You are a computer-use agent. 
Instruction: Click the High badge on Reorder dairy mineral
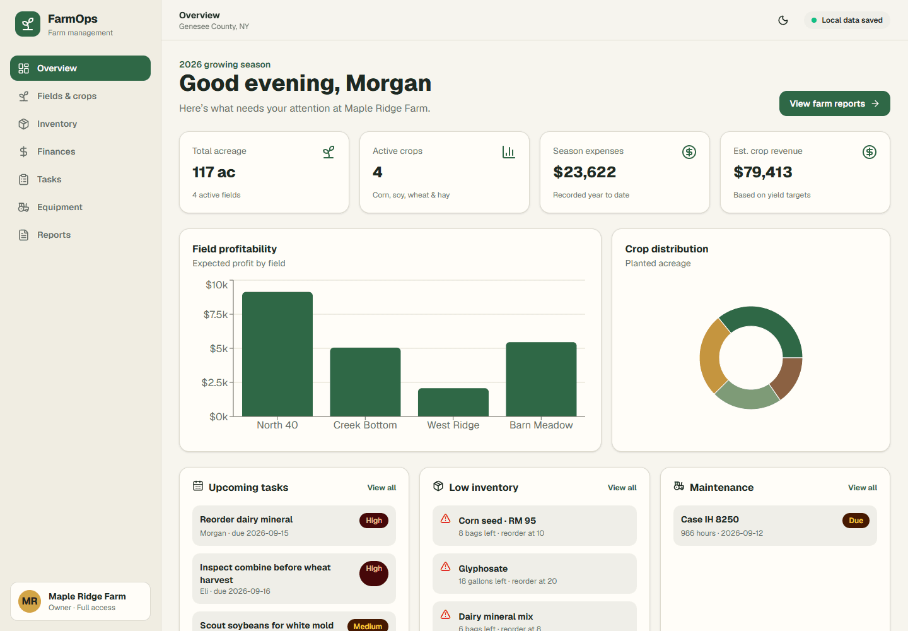coord(374,521)
